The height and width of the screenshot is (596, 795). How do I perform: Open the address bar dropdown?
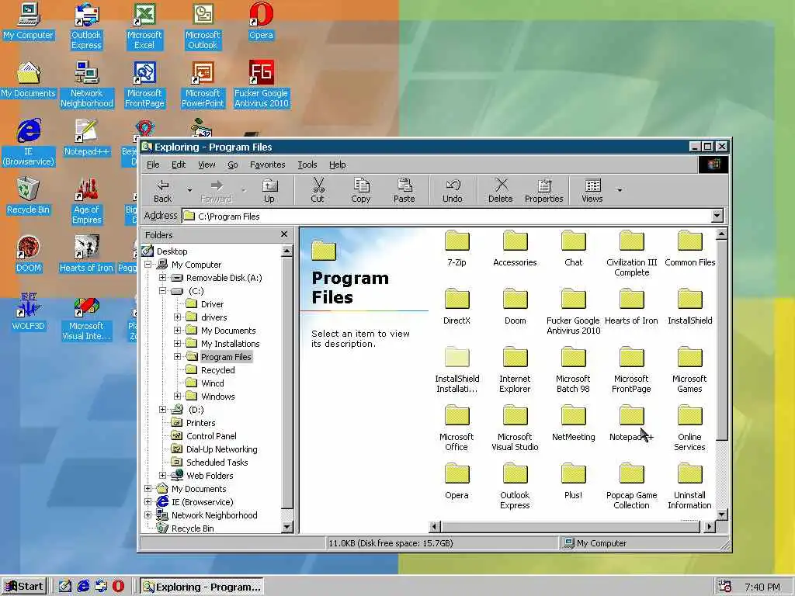coord(717,216)
